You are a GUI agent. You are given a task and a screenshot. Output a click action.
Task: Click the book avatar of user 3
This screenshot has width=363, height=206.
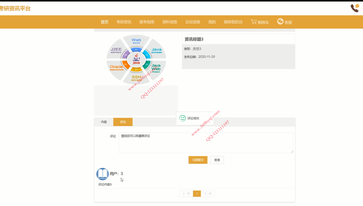click(103, 174)
